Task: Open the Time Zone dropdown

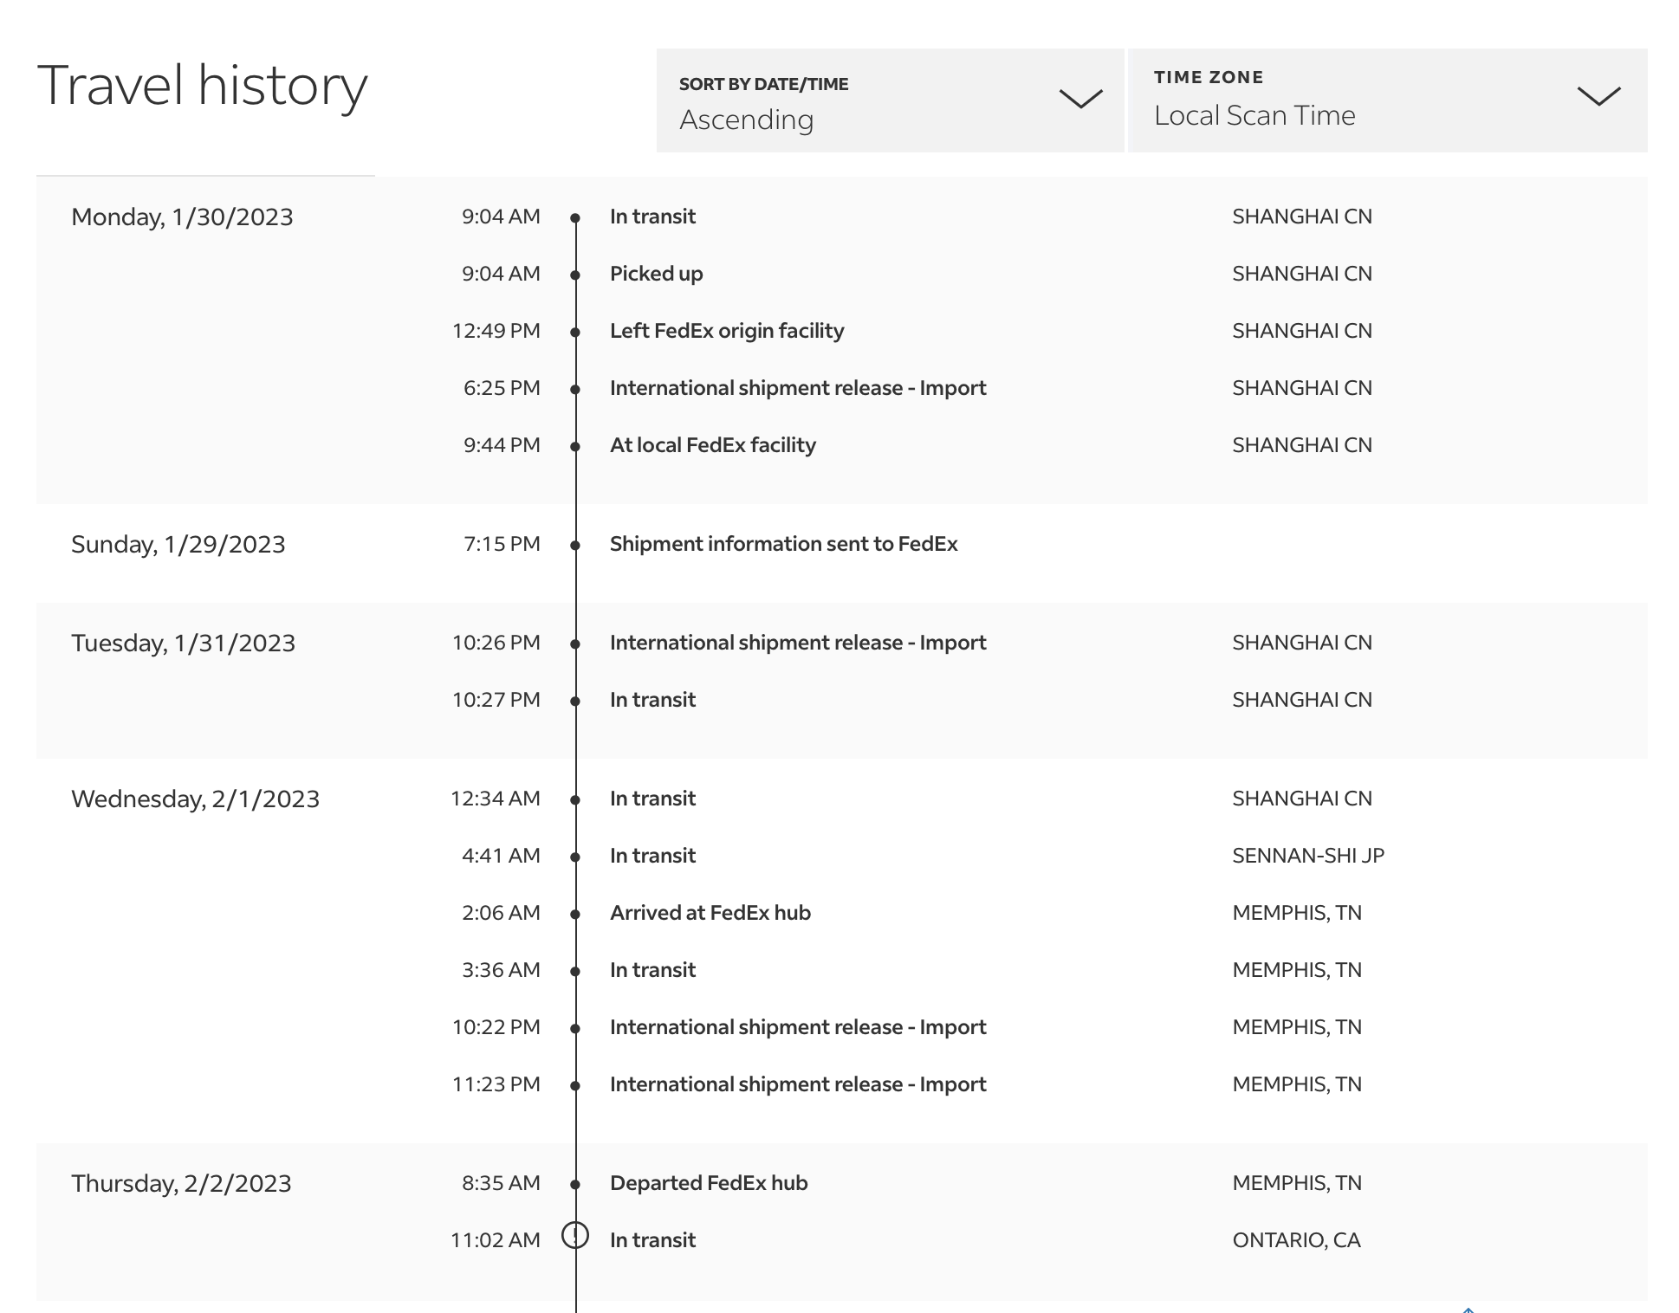Action: 1386,100
